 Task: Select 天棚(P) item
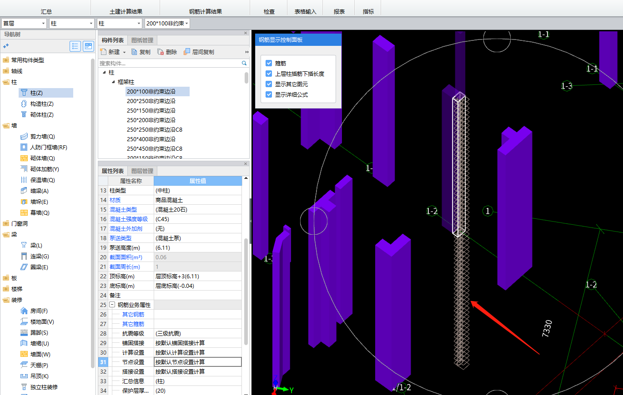[40, 365]
